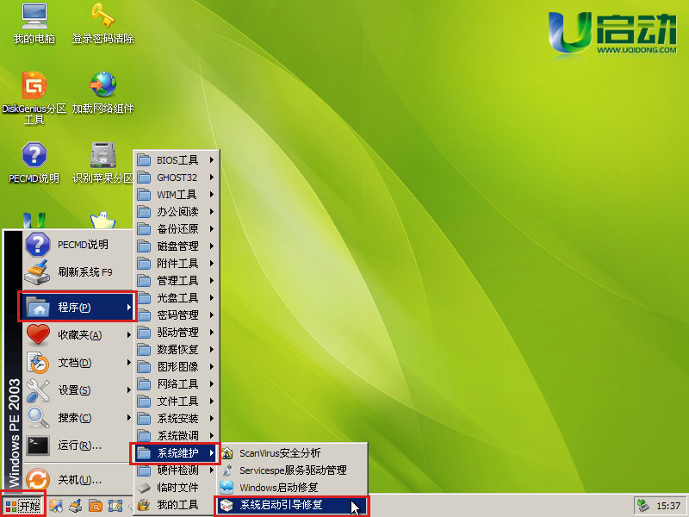
Task: Launch 系统启动引导修复 boot repair tool
Action: pyautogui.click(x=292, y=505)
